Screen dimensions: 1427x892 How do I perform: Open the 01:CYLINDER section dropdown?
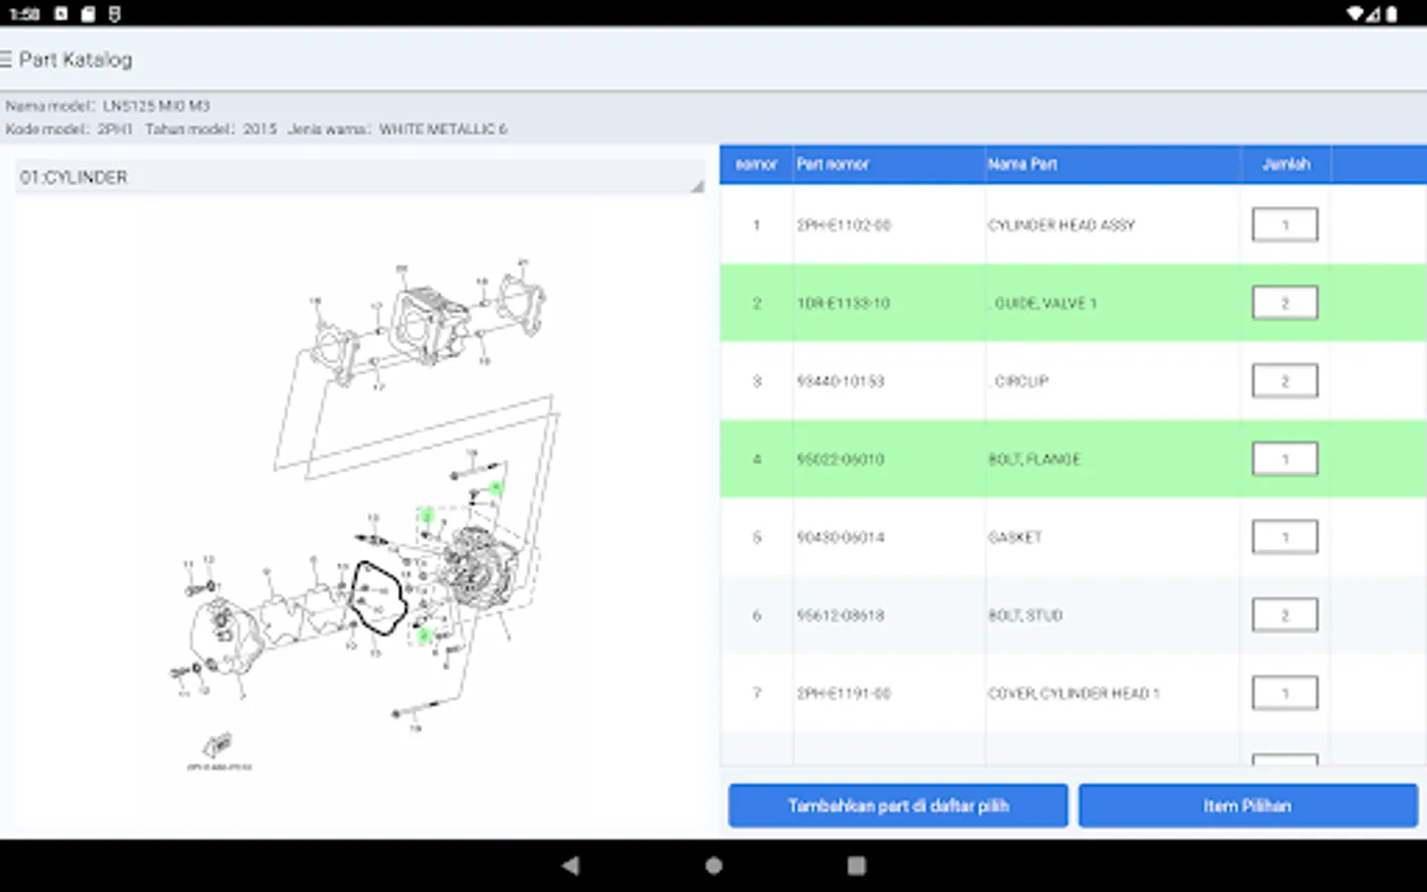(360, 177)
